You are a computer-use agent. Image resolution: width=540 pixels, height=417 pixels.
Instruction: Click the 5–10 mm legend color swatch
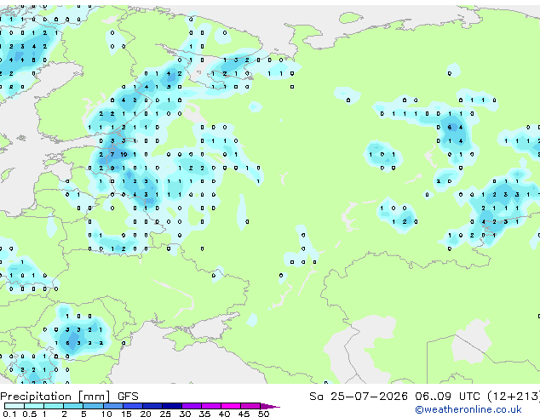pyautogui.click(x=94, y=406)
